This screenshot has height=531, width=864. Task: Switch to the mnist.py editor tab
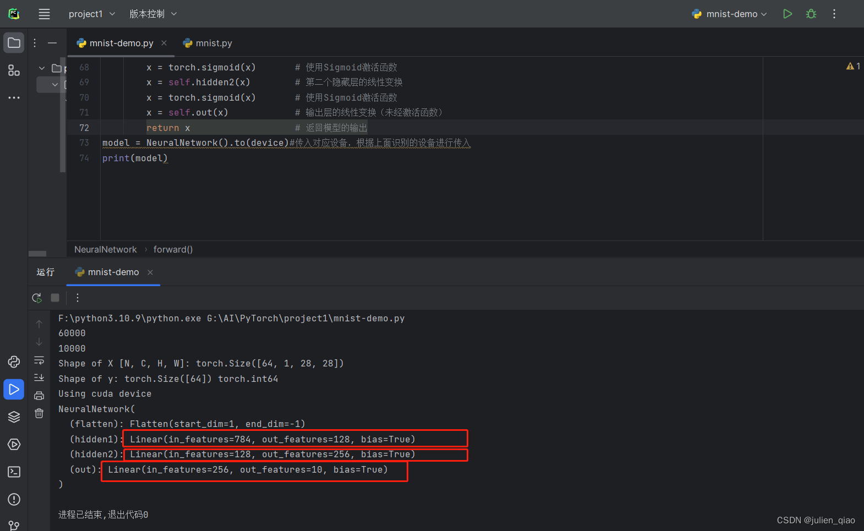[207, 43]
